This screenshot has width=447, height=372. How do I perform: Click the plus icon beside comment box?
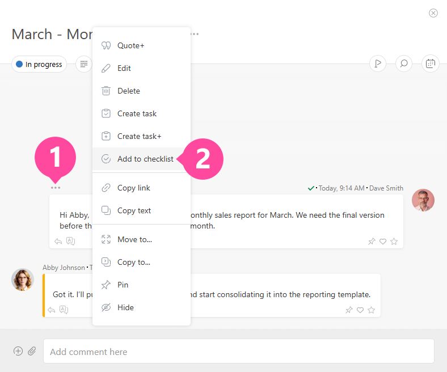[18, 351]
